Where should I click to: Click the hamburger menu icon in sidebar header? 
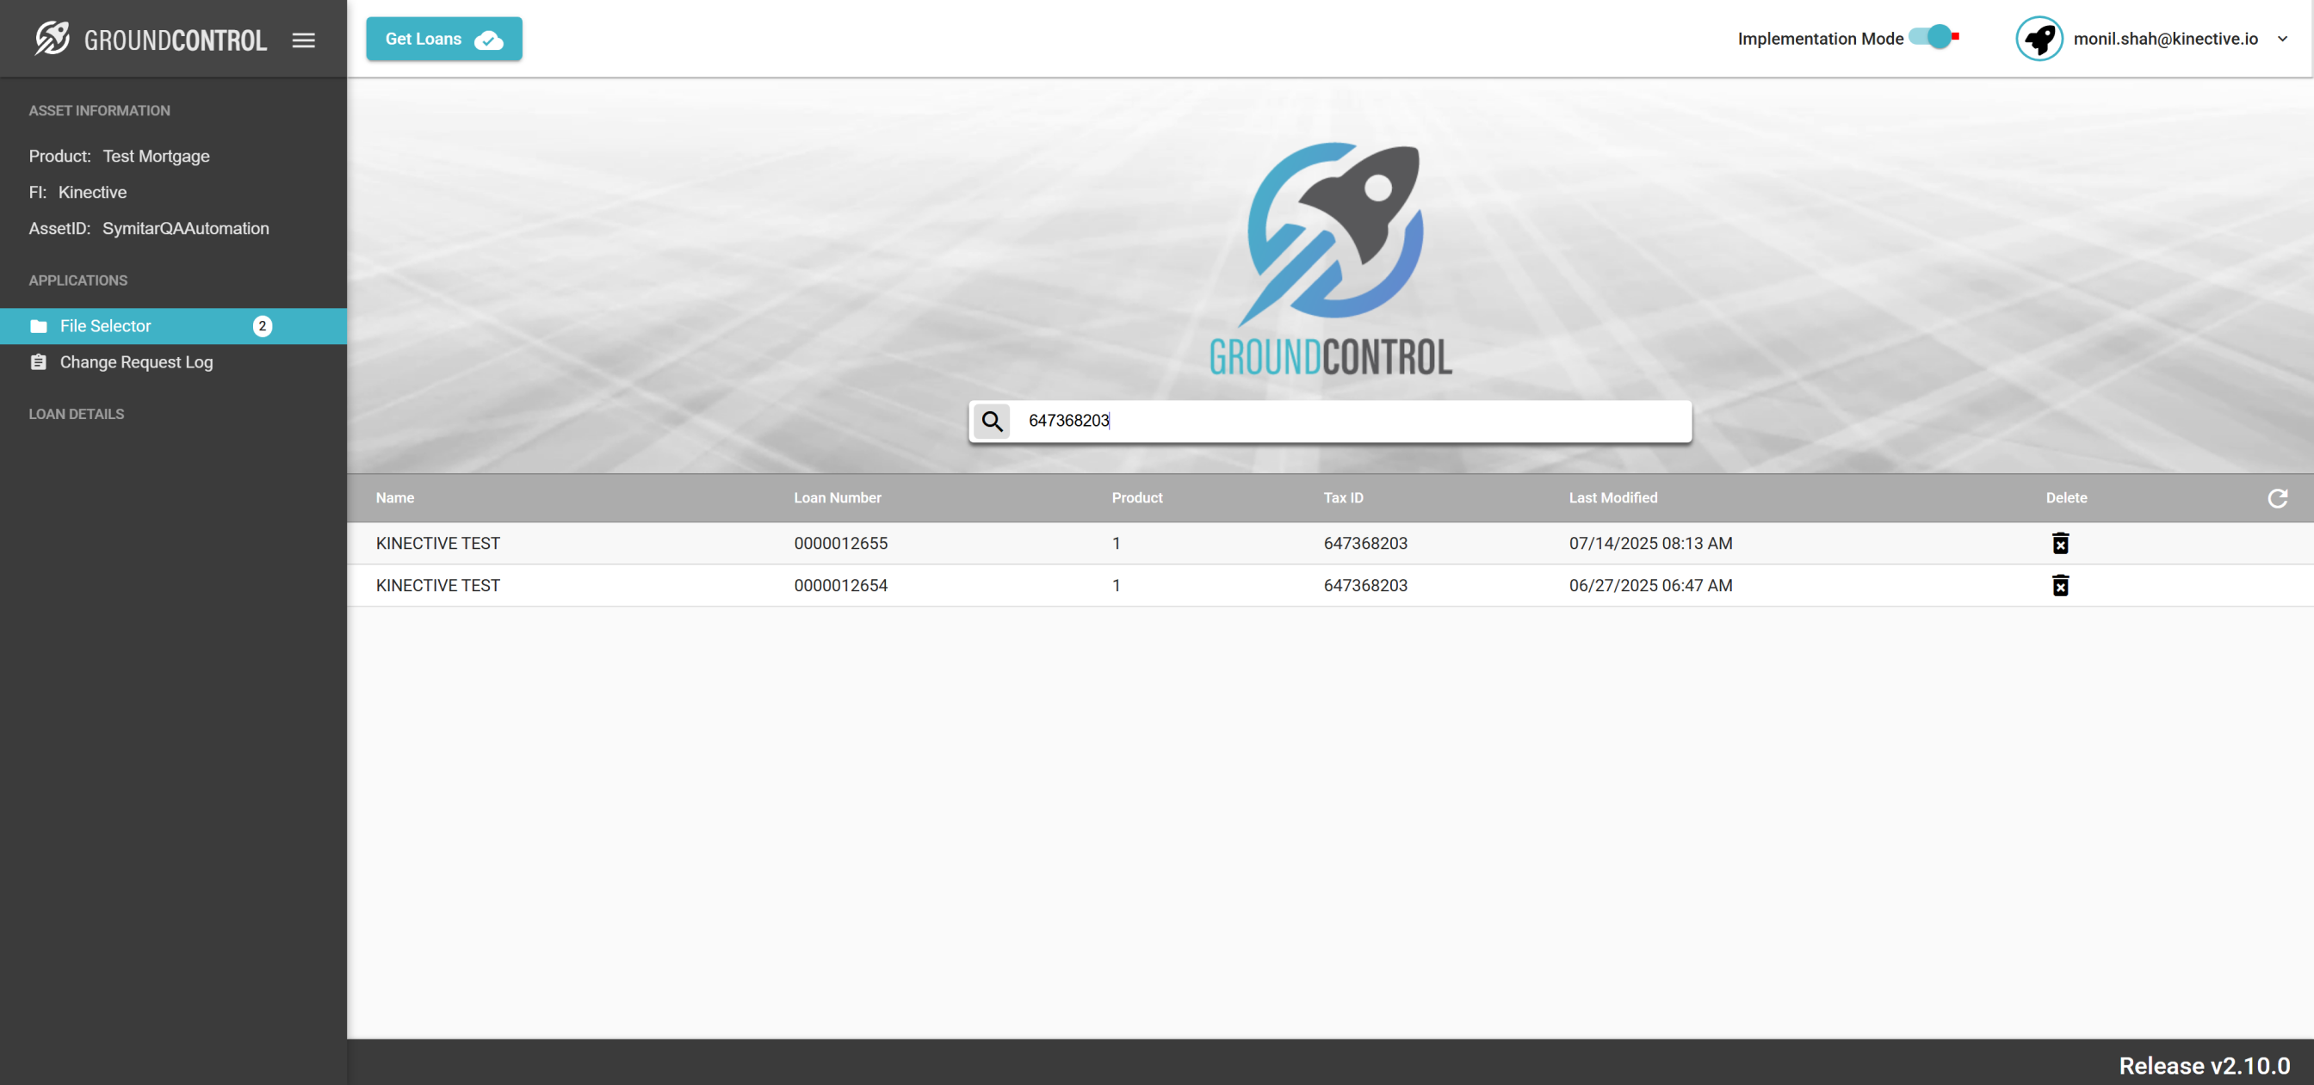click(x=304, y=40)
